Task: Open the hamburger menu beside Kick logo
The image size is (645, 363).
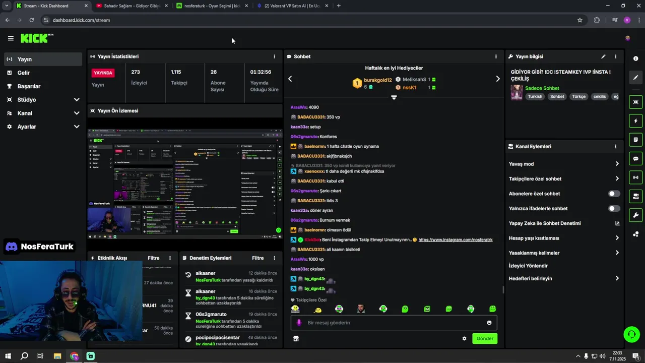Action: [11, 38]
